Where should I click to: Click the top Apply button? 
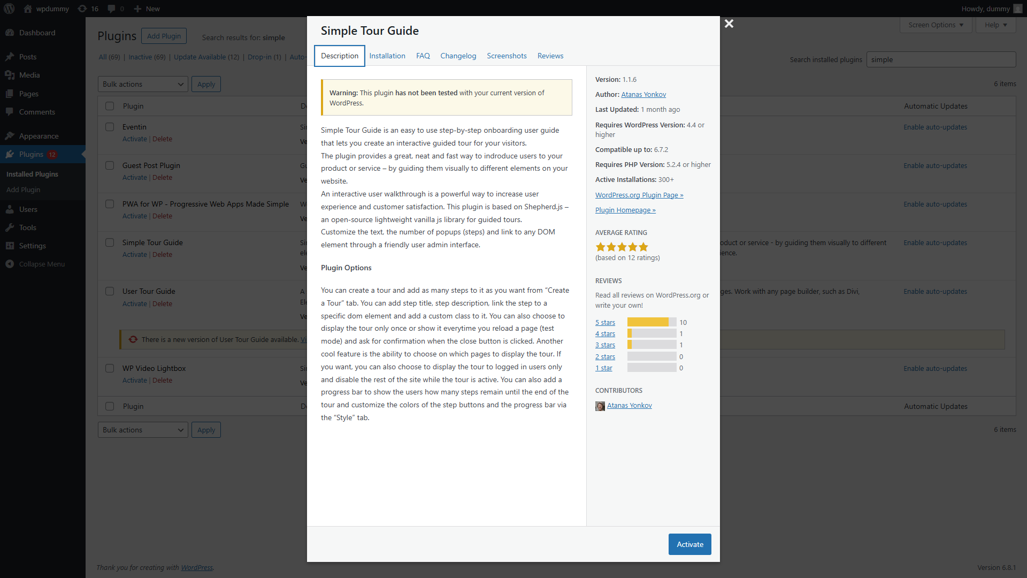(x=206, y=84)
